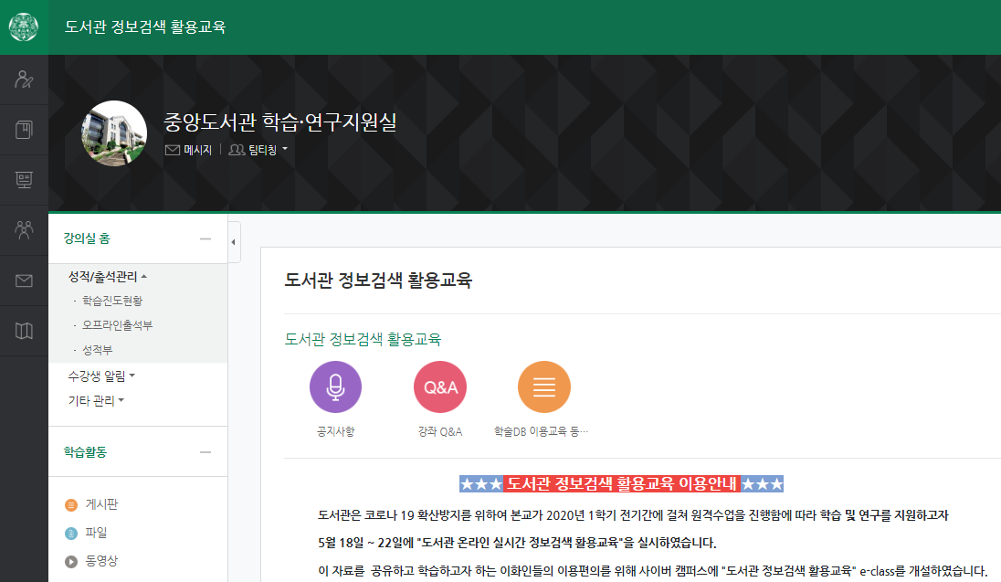Screen dimensions: 1001x582
Task: Collapse the 성적/출석관리 menu
Action: click(x=107, y=277)
